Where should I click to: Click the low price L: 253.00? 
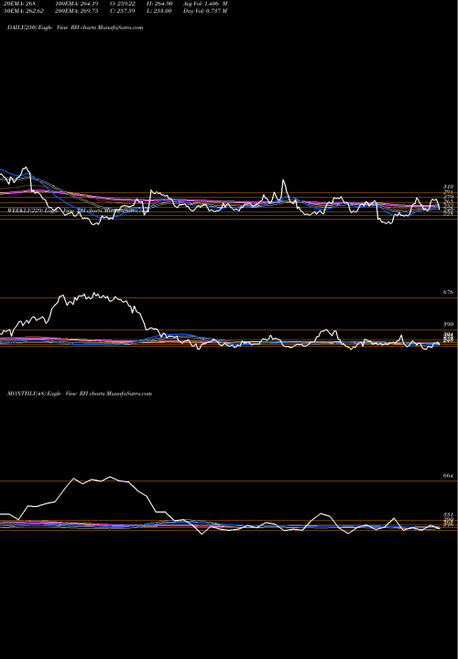point(159,11)
